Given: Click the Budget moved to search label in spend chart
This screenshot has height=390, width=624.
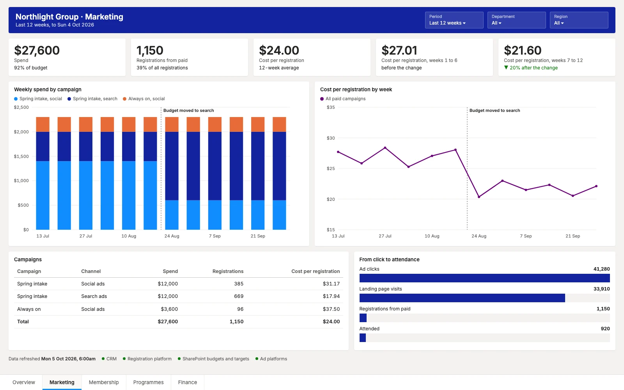Looking at the screenshot, I should [188, 110].
